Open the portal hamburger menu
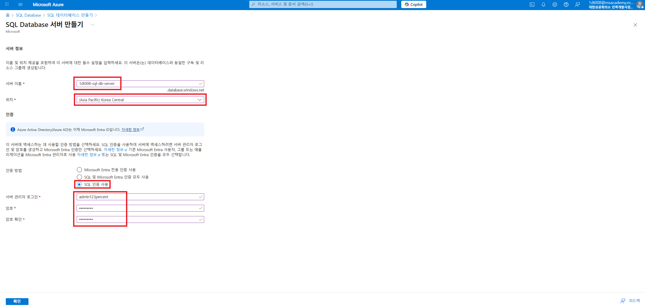The width and height of the screenshot is (645, 308). pos(20,5)
